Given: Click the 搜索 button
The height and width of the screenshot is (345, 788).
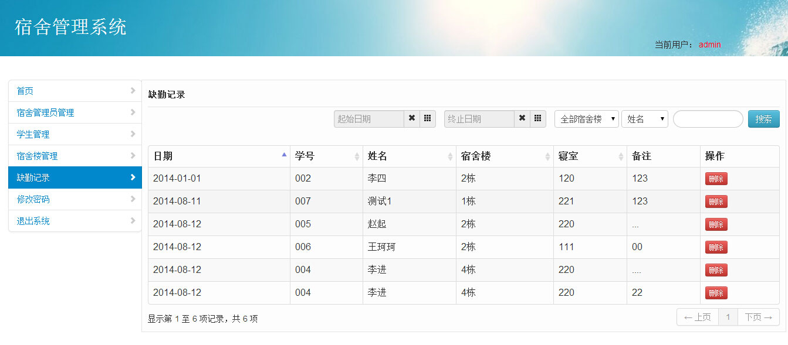Looking at the screenshot, I should click(763, 118).
